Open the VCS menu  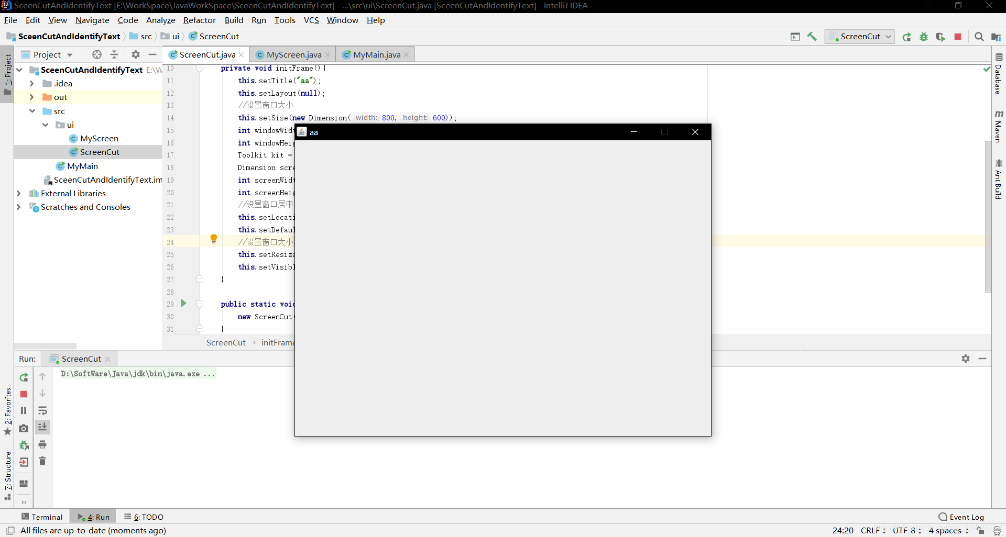(311, 20)
